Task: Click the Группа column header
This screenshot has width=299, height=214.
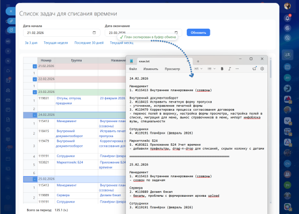Action: tap(76, 60)
